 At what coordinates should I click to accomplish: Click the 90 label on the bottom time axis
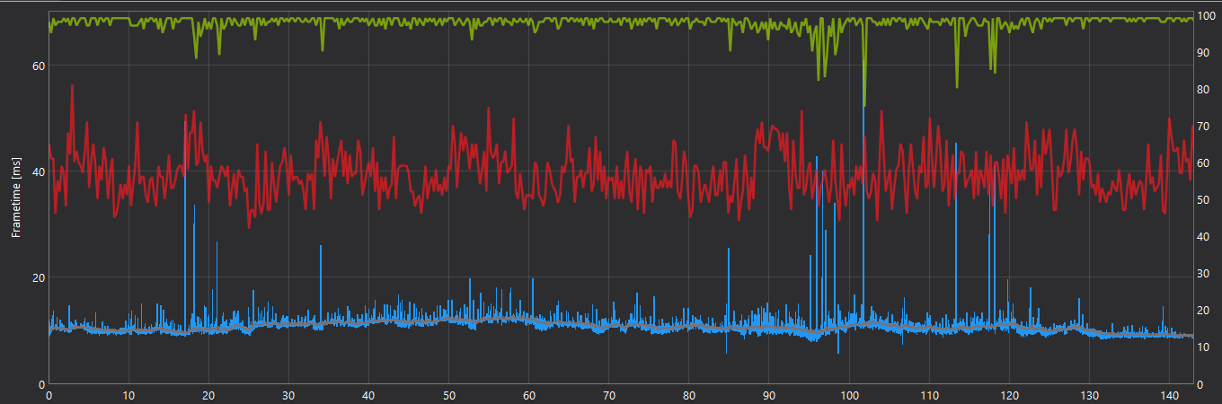(769, 395)
